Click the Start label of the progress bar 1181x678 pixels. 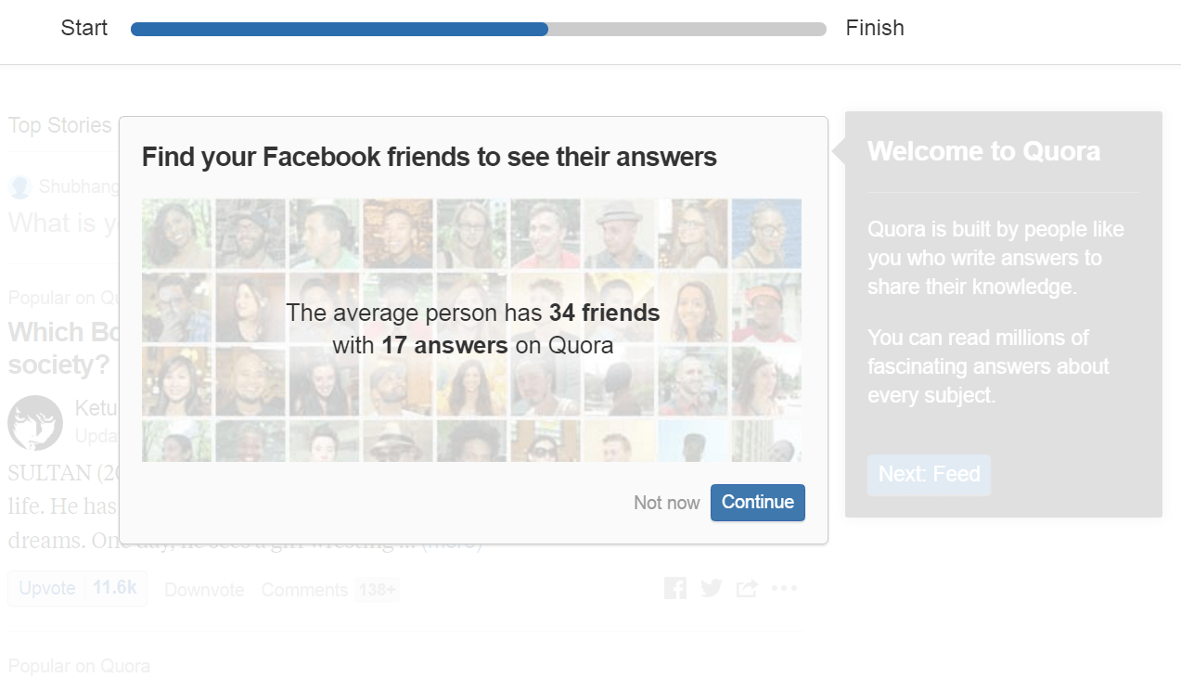(84, 28)
